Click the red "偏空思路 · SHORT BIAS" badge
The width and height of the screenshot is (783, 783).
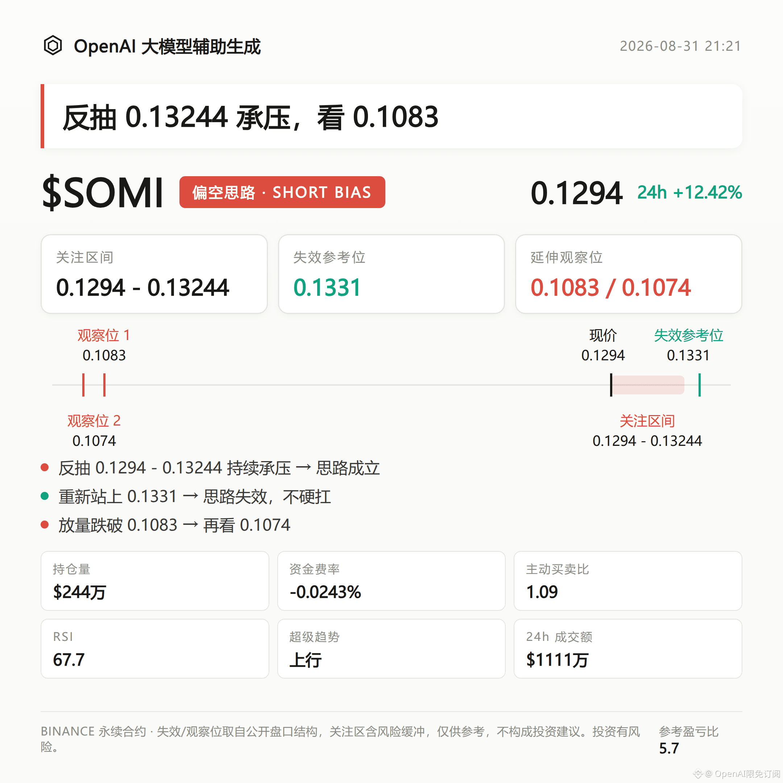pyautogui.click(x=282, y=192)
